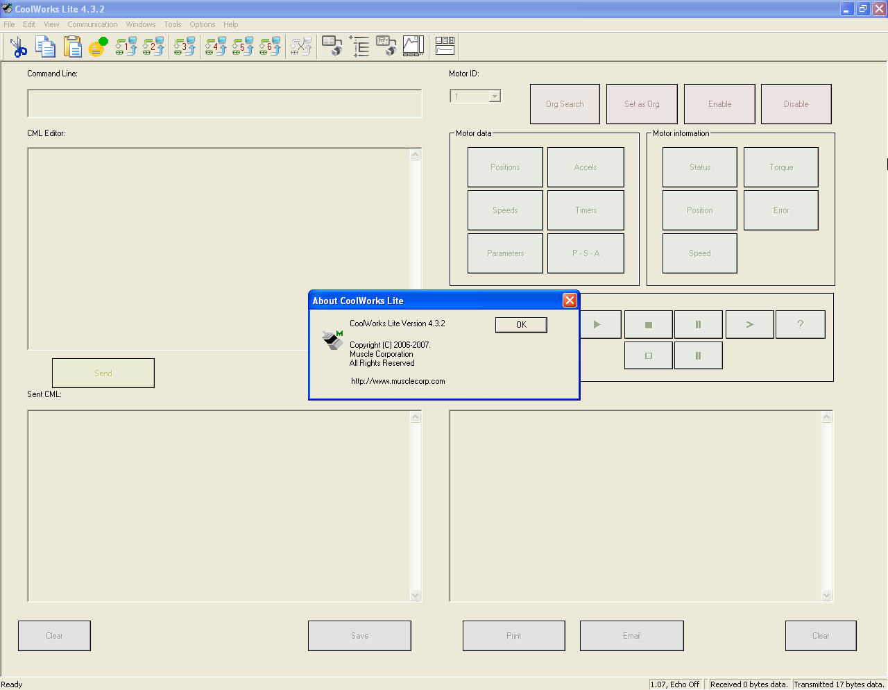
Task: Open the Windows menu
Action: point(141,24)
